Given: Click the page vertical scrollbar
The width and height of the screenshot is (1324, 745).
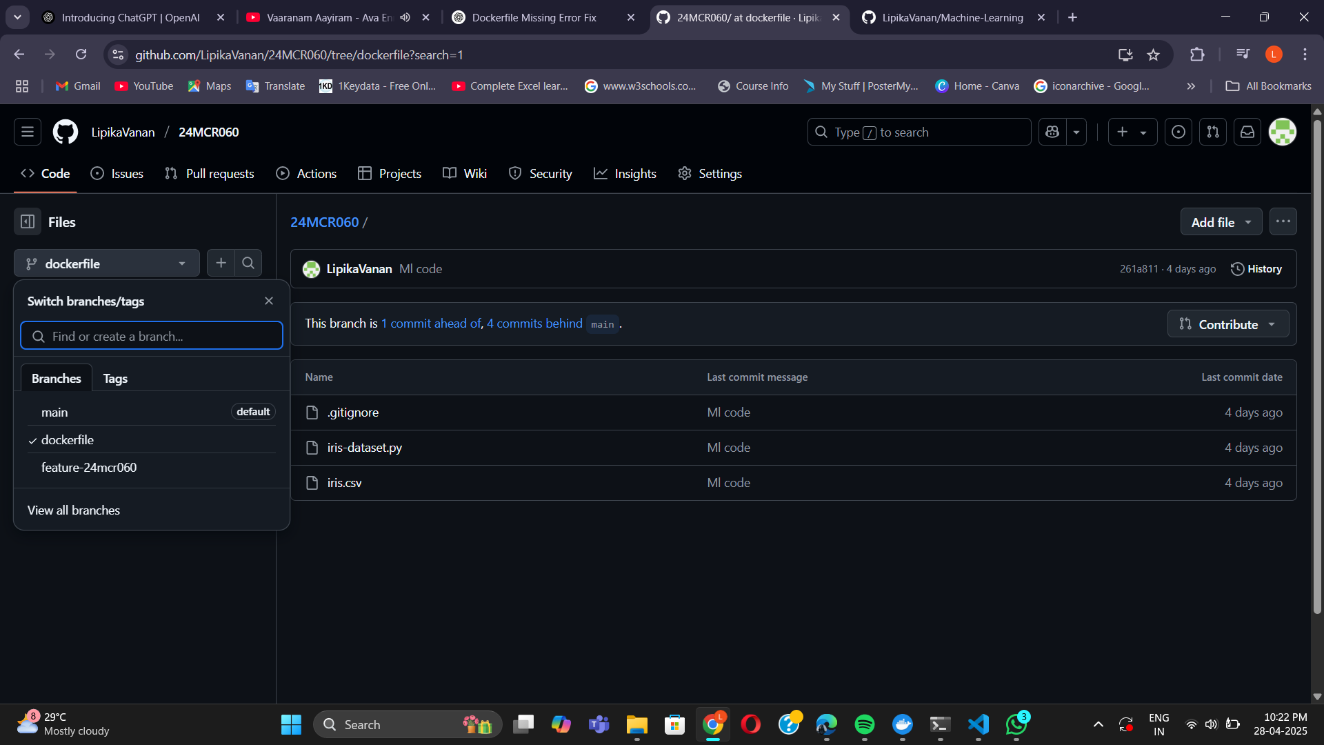Looking at the screenshot, I should (x=1317, y=366).
